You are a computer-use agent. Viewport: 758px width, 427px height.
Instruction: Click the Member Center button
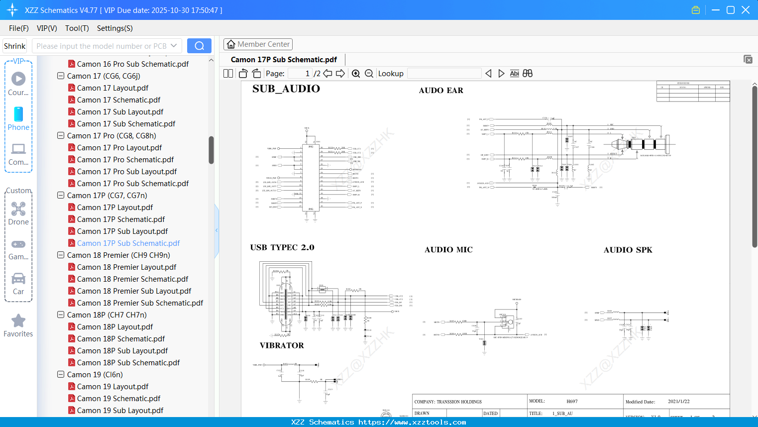(x=258, y=44)
